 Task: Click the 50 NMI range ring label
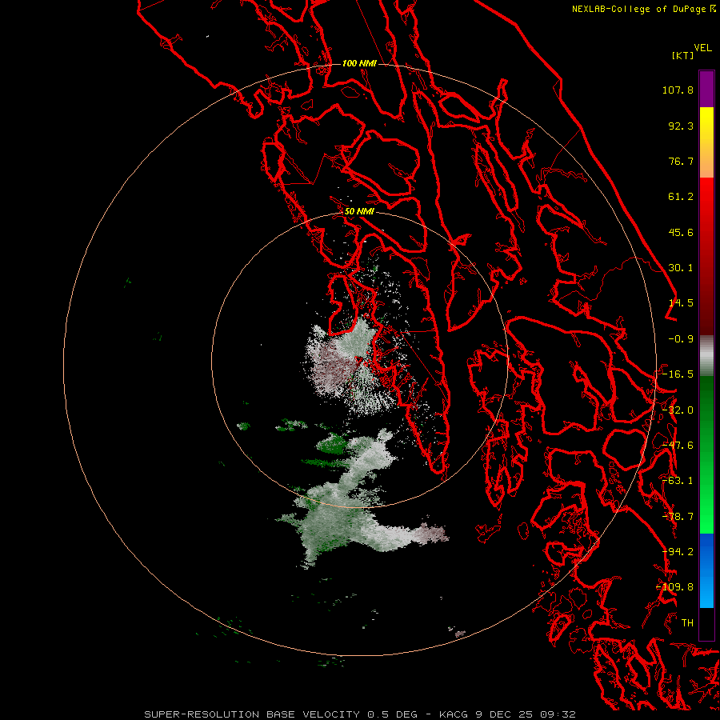[x=359, y=212]
